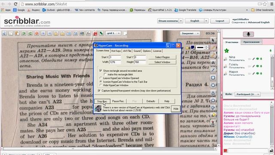Select Leave HyperCam Window Opened option
The width and height of the screenshot is (275, 155).
tap(101, 78)
